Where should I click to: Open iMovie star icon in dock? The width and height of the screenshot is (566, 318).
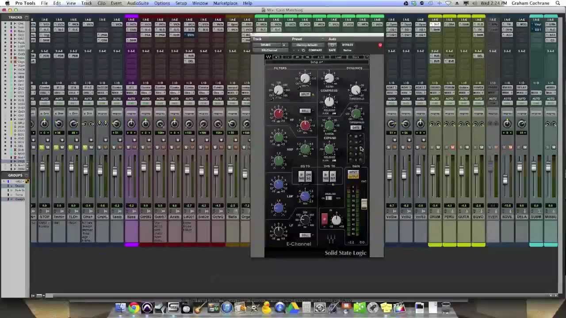click(253, 307)
